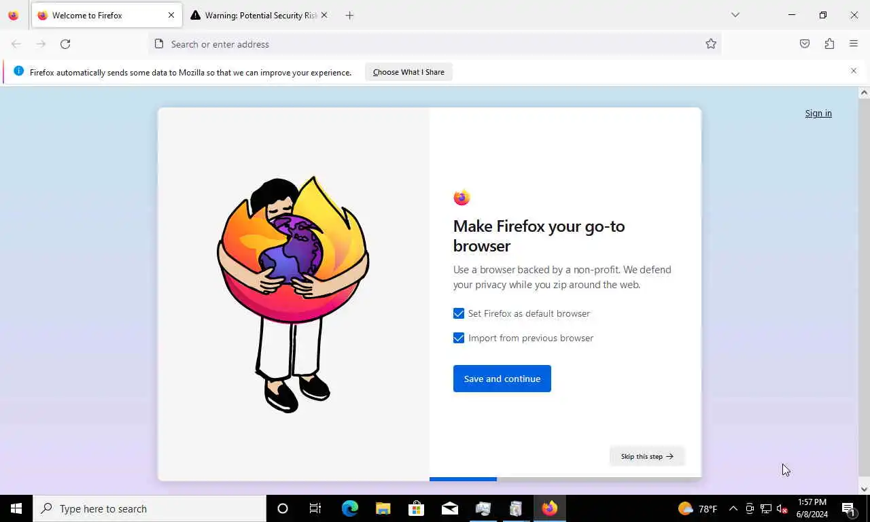
Task: Click the Firefox globe hug illustration
Action: click(293, 294)
